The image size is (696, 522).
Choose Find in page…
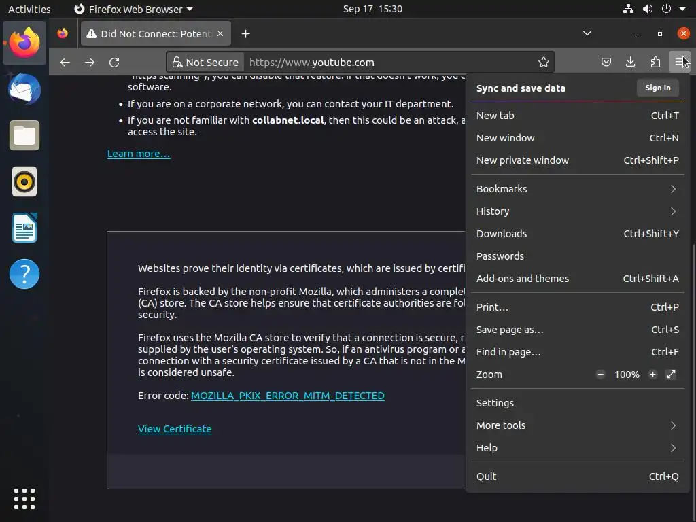tap(578, 352)
